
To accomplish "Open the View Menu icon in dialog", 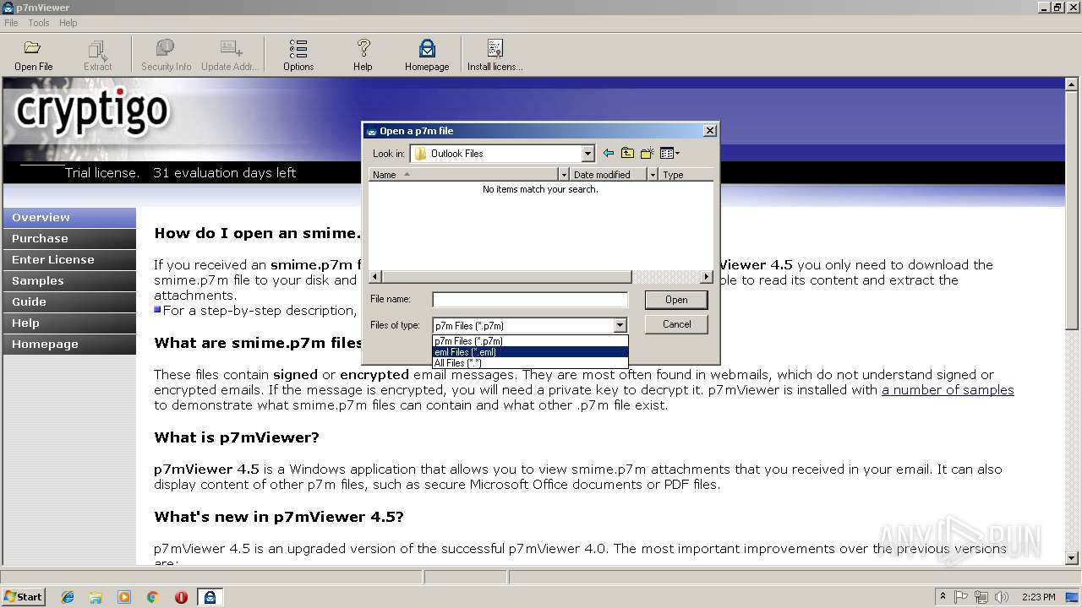I will [669, 153].
